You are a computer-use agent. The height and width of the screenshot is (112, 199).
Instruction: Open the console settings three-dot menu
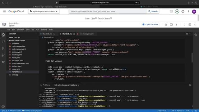click(188, 12)
